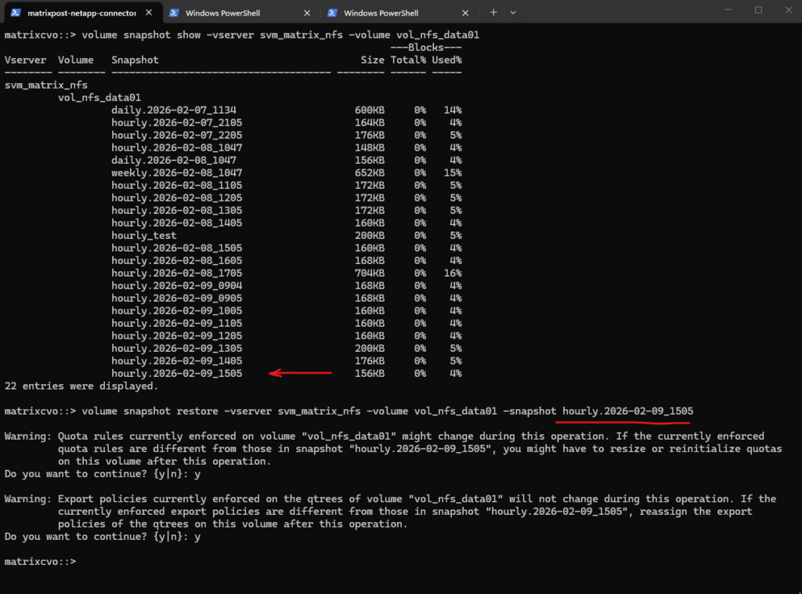Click the weekly.2026-02-08_1047 snapshot row

(x=176, y=173)
